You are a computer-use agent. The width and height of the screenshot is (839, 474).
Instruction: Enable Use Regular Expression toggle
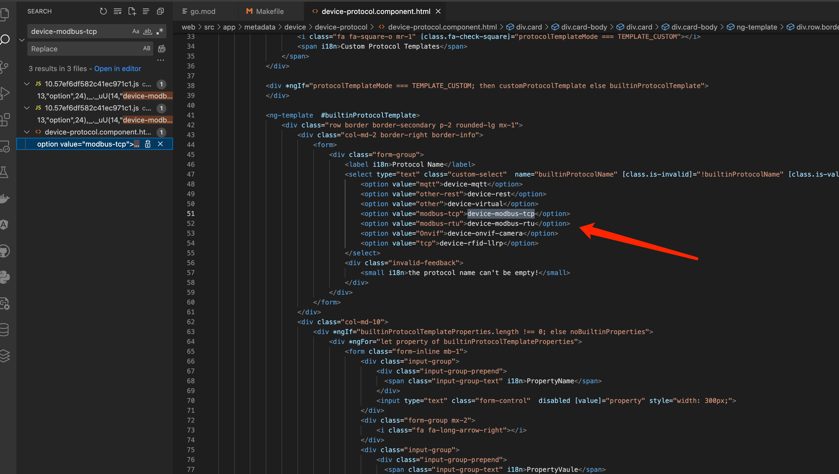tap(160, 31)
